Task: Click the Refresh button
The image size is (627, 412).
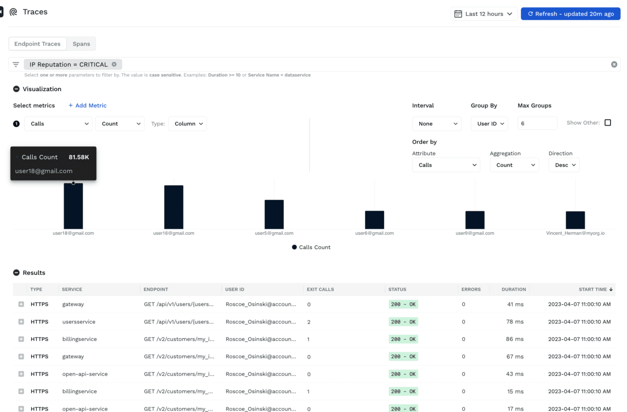Action: pos(570,14)
